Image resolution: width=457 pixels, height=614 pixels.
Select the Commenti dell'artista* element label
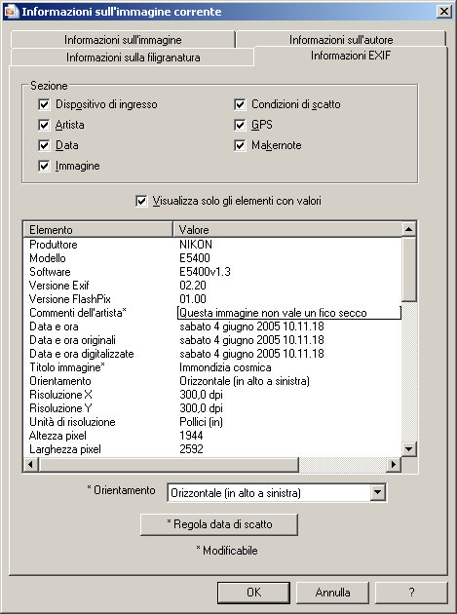[78, 313]
